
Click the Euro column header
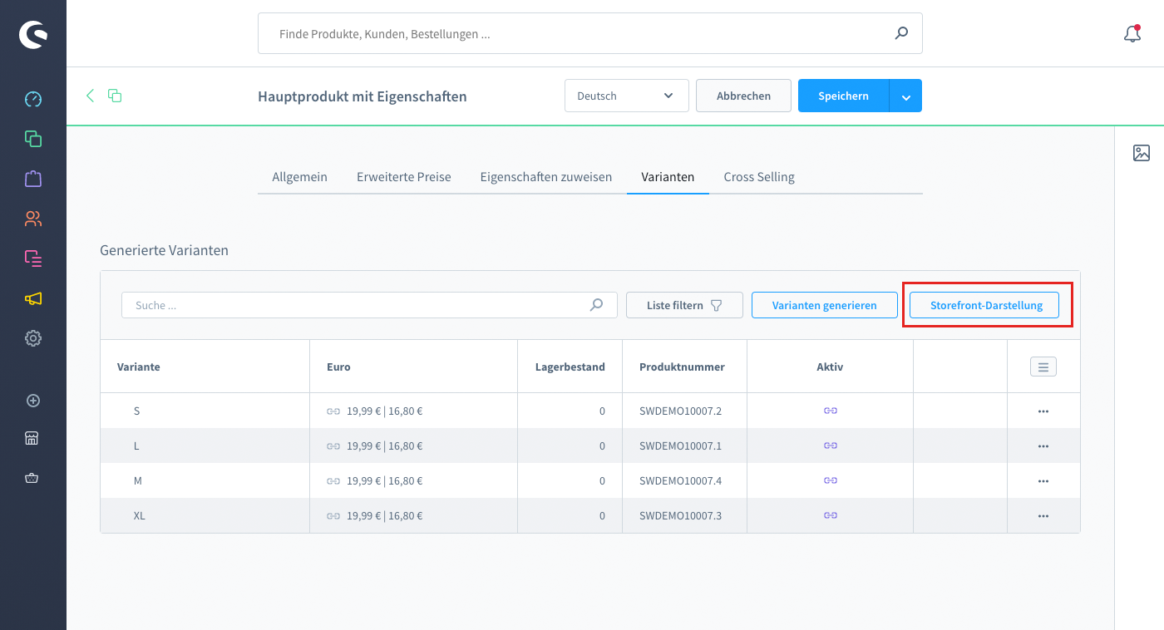(x=413, y=367)
